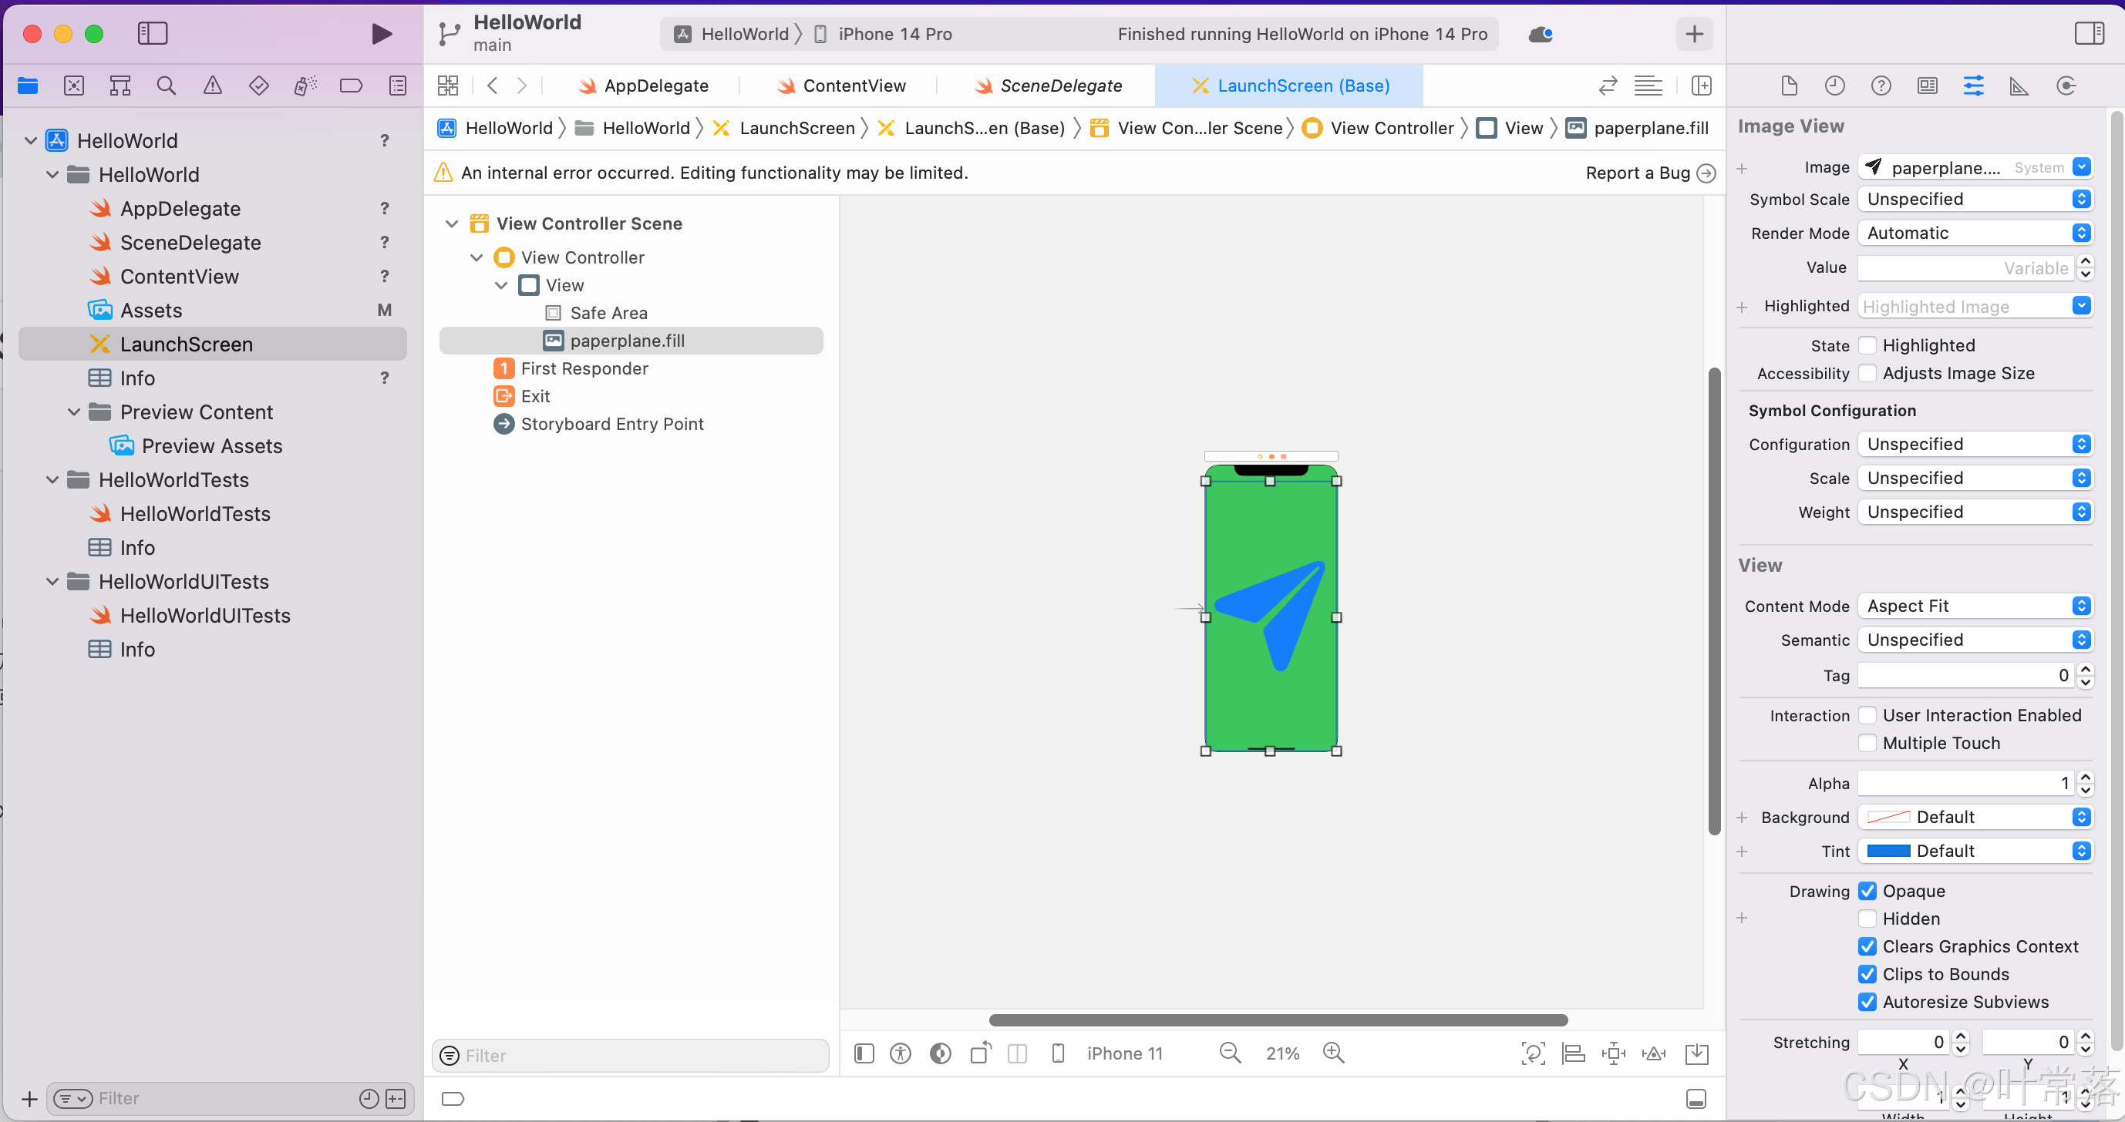Image resolution: width=2125 pixels, height=1122 pixels.
Task: Select the LaunchScreen (Base) tab
Action: [1290, 86]
